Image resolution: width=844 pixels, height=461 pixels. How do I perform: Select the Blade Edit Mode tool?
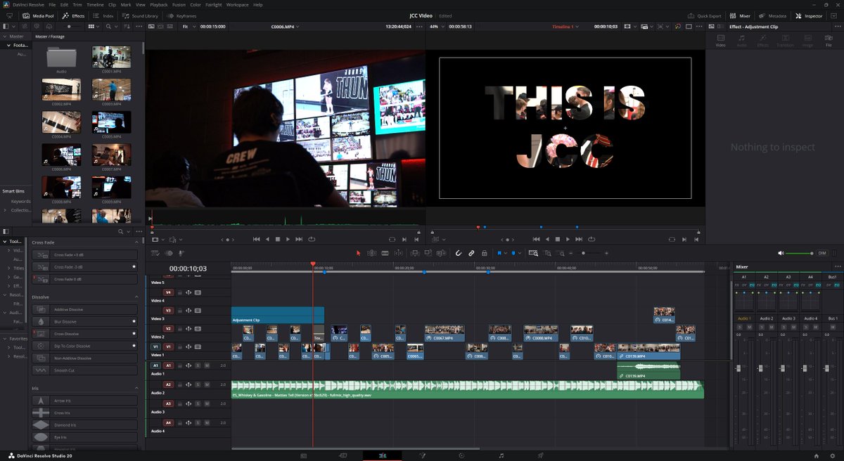point(385,253)
